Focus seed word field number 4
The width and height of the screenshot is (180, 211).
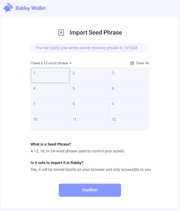tap(50, 91)
